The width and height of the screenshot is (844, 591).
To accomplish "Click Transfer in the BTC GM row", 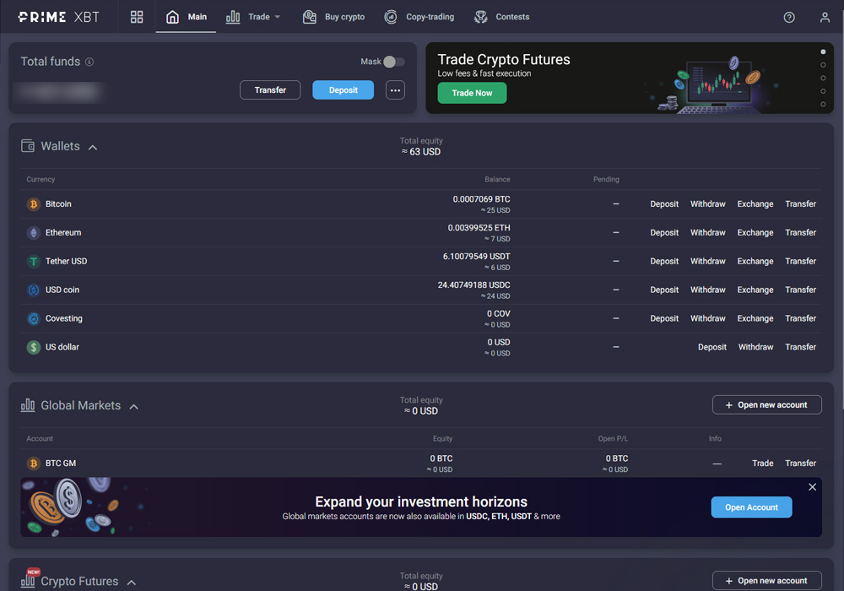I will pos(800,463).
